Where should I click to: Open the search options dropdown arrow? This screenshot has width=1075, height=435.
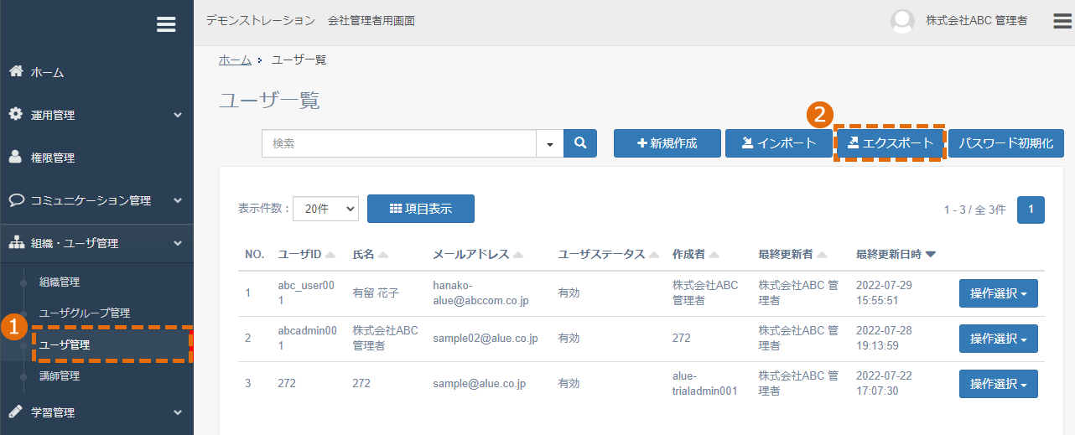click(x=550, y=143)
